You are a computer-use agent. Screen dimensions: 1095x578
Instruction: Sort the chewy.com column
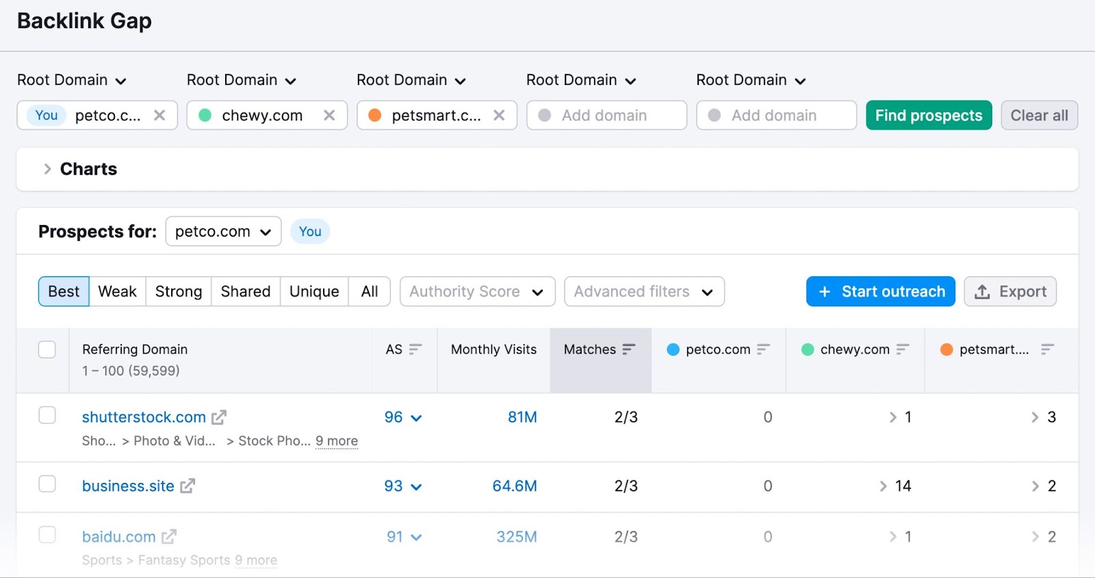pos(903,350)
